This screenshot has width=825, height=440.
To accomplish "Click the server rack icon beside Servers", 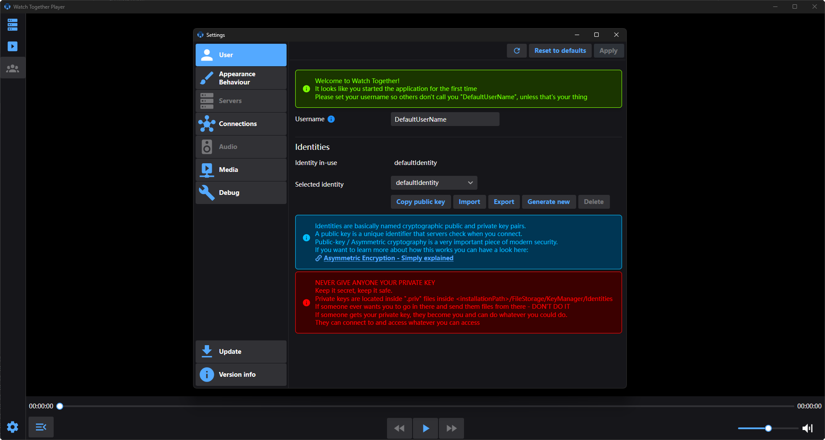I will point(207,101).
